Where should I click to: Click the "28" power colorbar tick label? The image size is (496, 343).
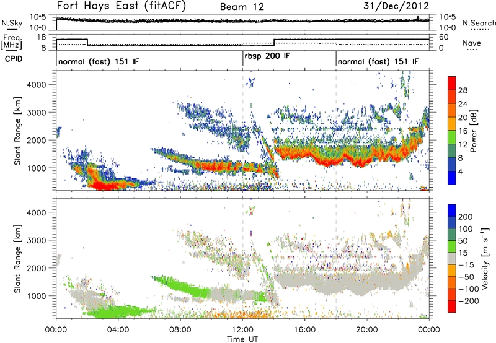pyautogui.click(x=463, y=90)
